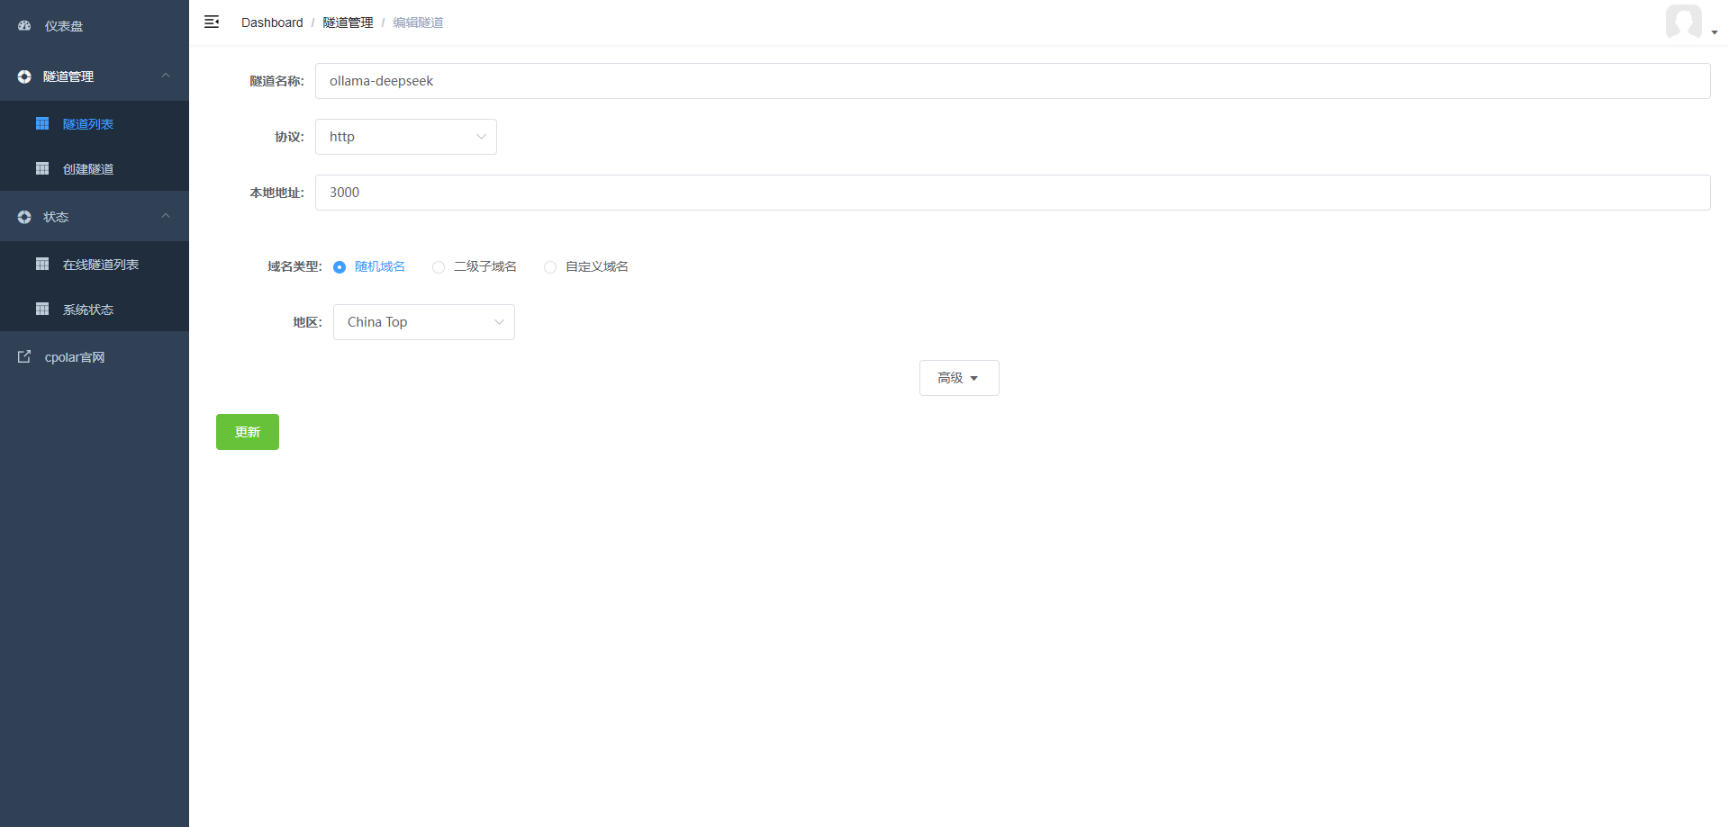Click the grid icon beside 系统状态
1729x827 pixels.
[x=42, y=309]
